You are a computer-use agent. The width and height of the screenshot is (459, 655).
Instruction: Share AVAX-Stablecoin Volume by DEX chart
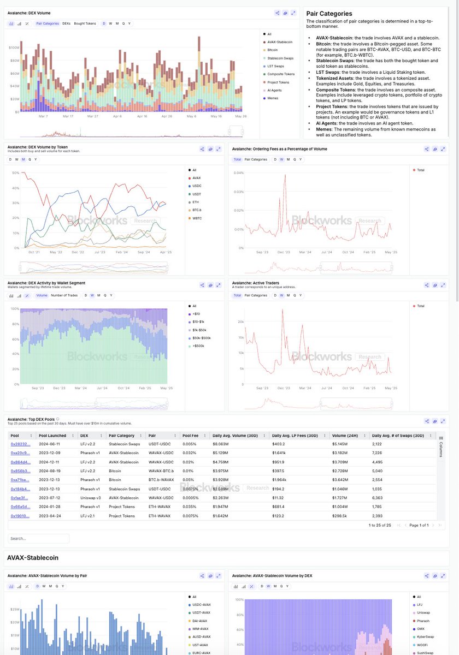tap(427, 575)
